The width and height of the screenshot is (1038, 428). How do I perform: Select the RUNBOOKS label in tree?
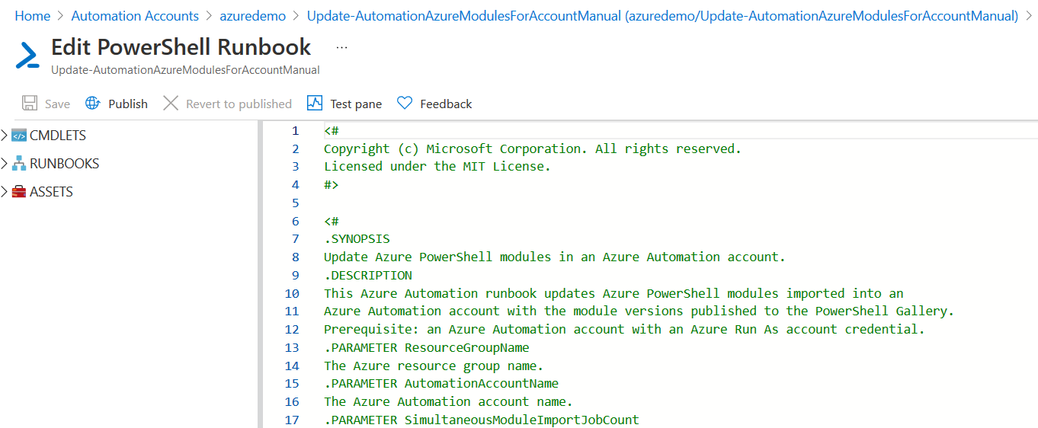(x=64, y=164)
